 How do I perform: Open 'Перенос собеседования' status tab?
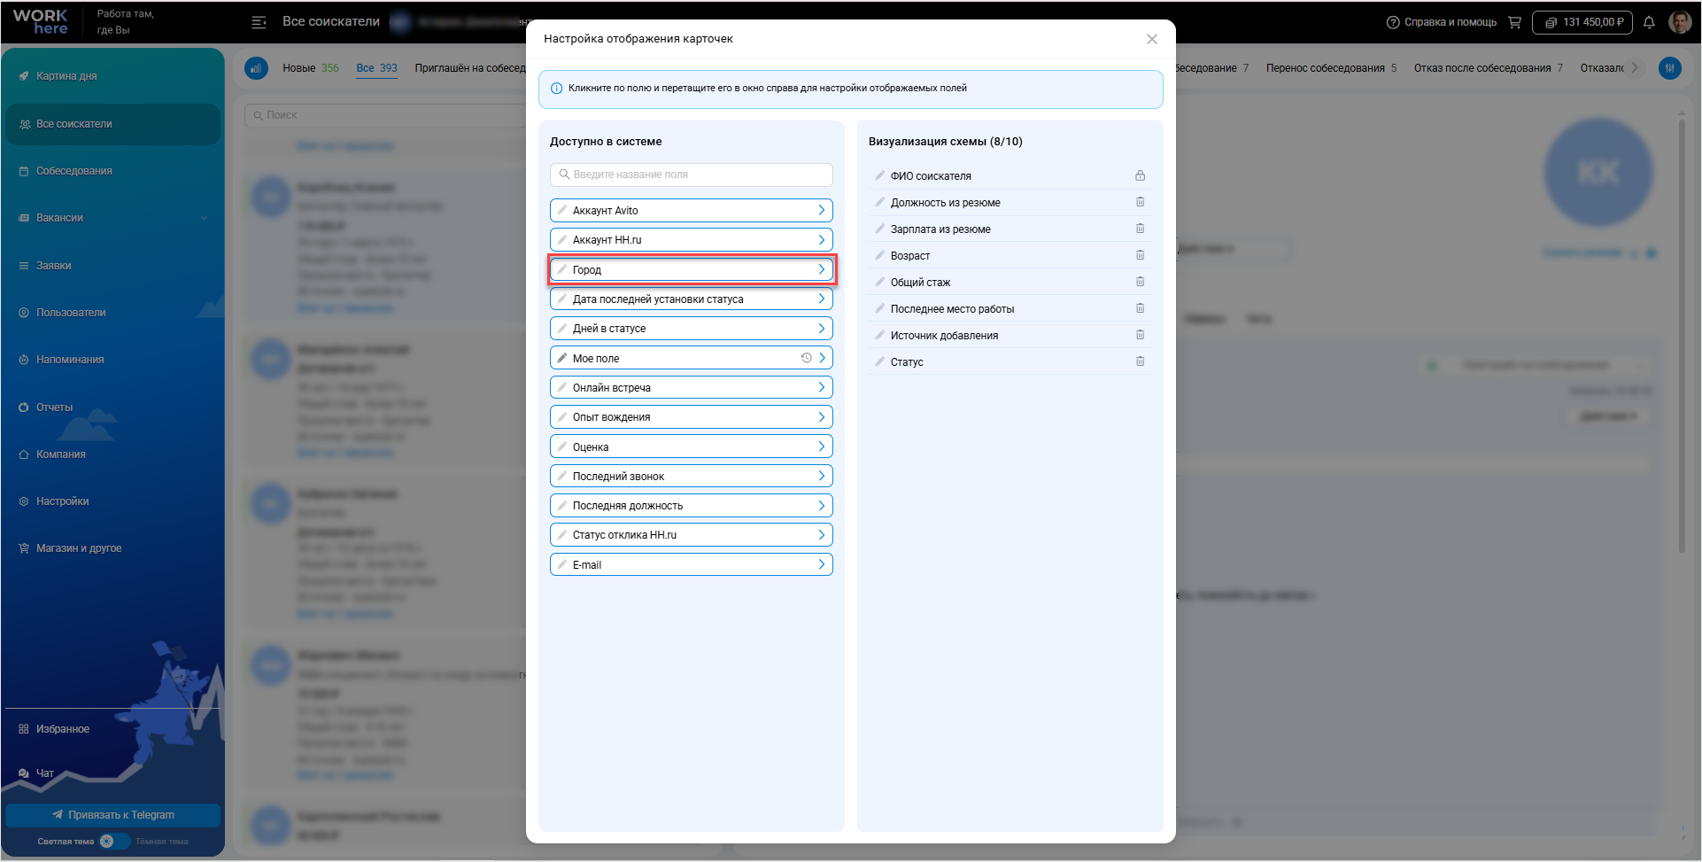[1331, 68]
